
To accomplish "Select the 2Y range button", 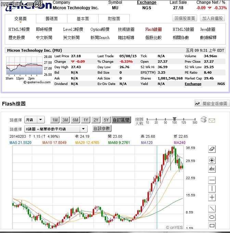I will pyautogui.click(x=96, y=120).
